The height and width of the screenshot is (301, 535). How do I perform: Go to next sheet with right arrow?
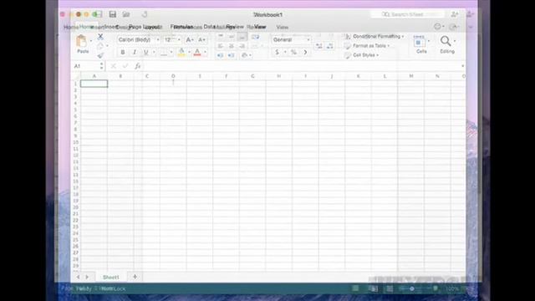click(87, 277)
